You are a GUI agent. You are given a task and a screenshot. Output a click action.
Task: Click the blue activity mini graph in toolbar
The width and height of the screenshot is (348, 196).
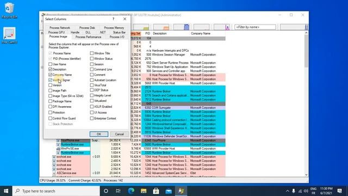pos(181,27)
